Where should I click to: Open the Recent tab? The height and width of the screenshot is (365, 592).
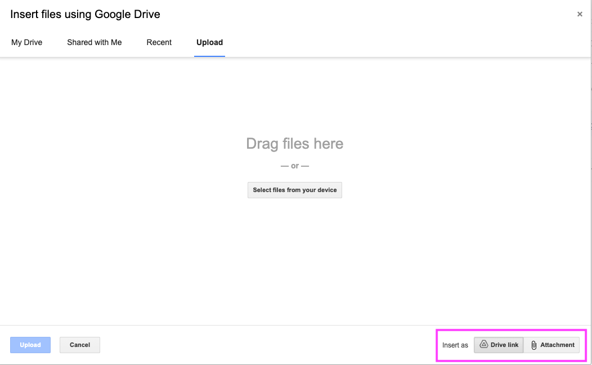pos(159,42)
